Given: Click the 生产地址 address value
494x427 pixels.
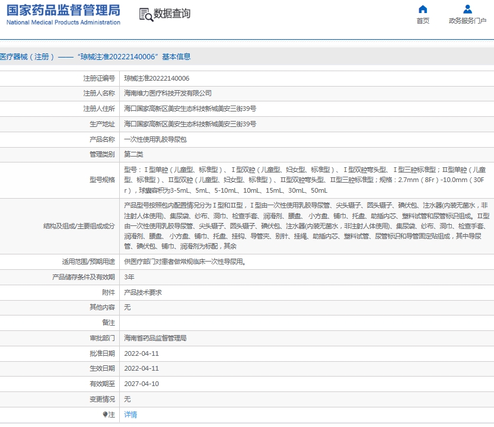Looking at the screenshot, I should pos(190,124).
